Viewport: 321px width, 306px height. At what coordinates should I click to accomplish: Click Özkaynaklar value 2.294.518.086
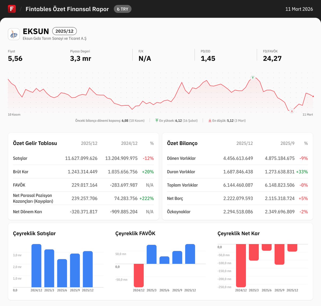point(238,212)
